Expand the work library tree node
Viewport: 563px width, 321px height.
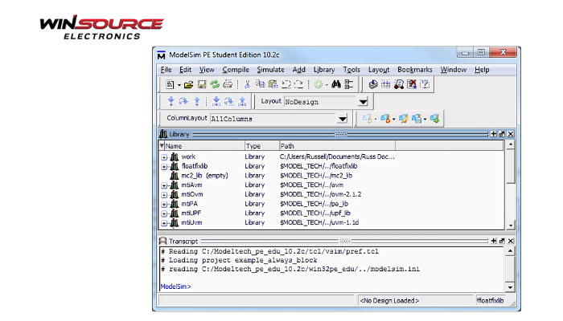(x=164, y=156)
